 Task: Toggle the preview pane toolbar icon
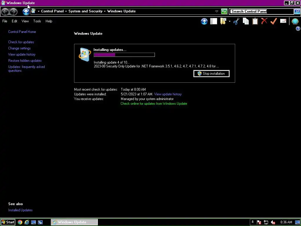pos(213,21)
